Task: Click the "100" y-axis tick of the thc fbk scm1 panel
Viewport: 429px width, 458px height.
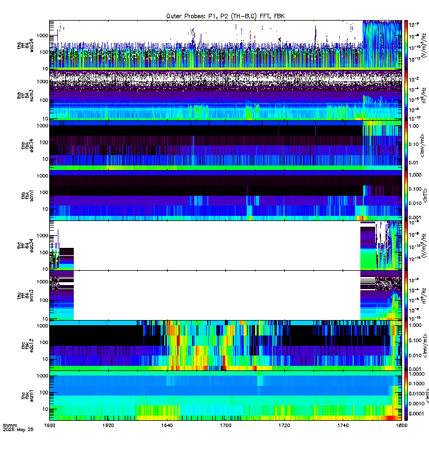Action: point(44,393)
